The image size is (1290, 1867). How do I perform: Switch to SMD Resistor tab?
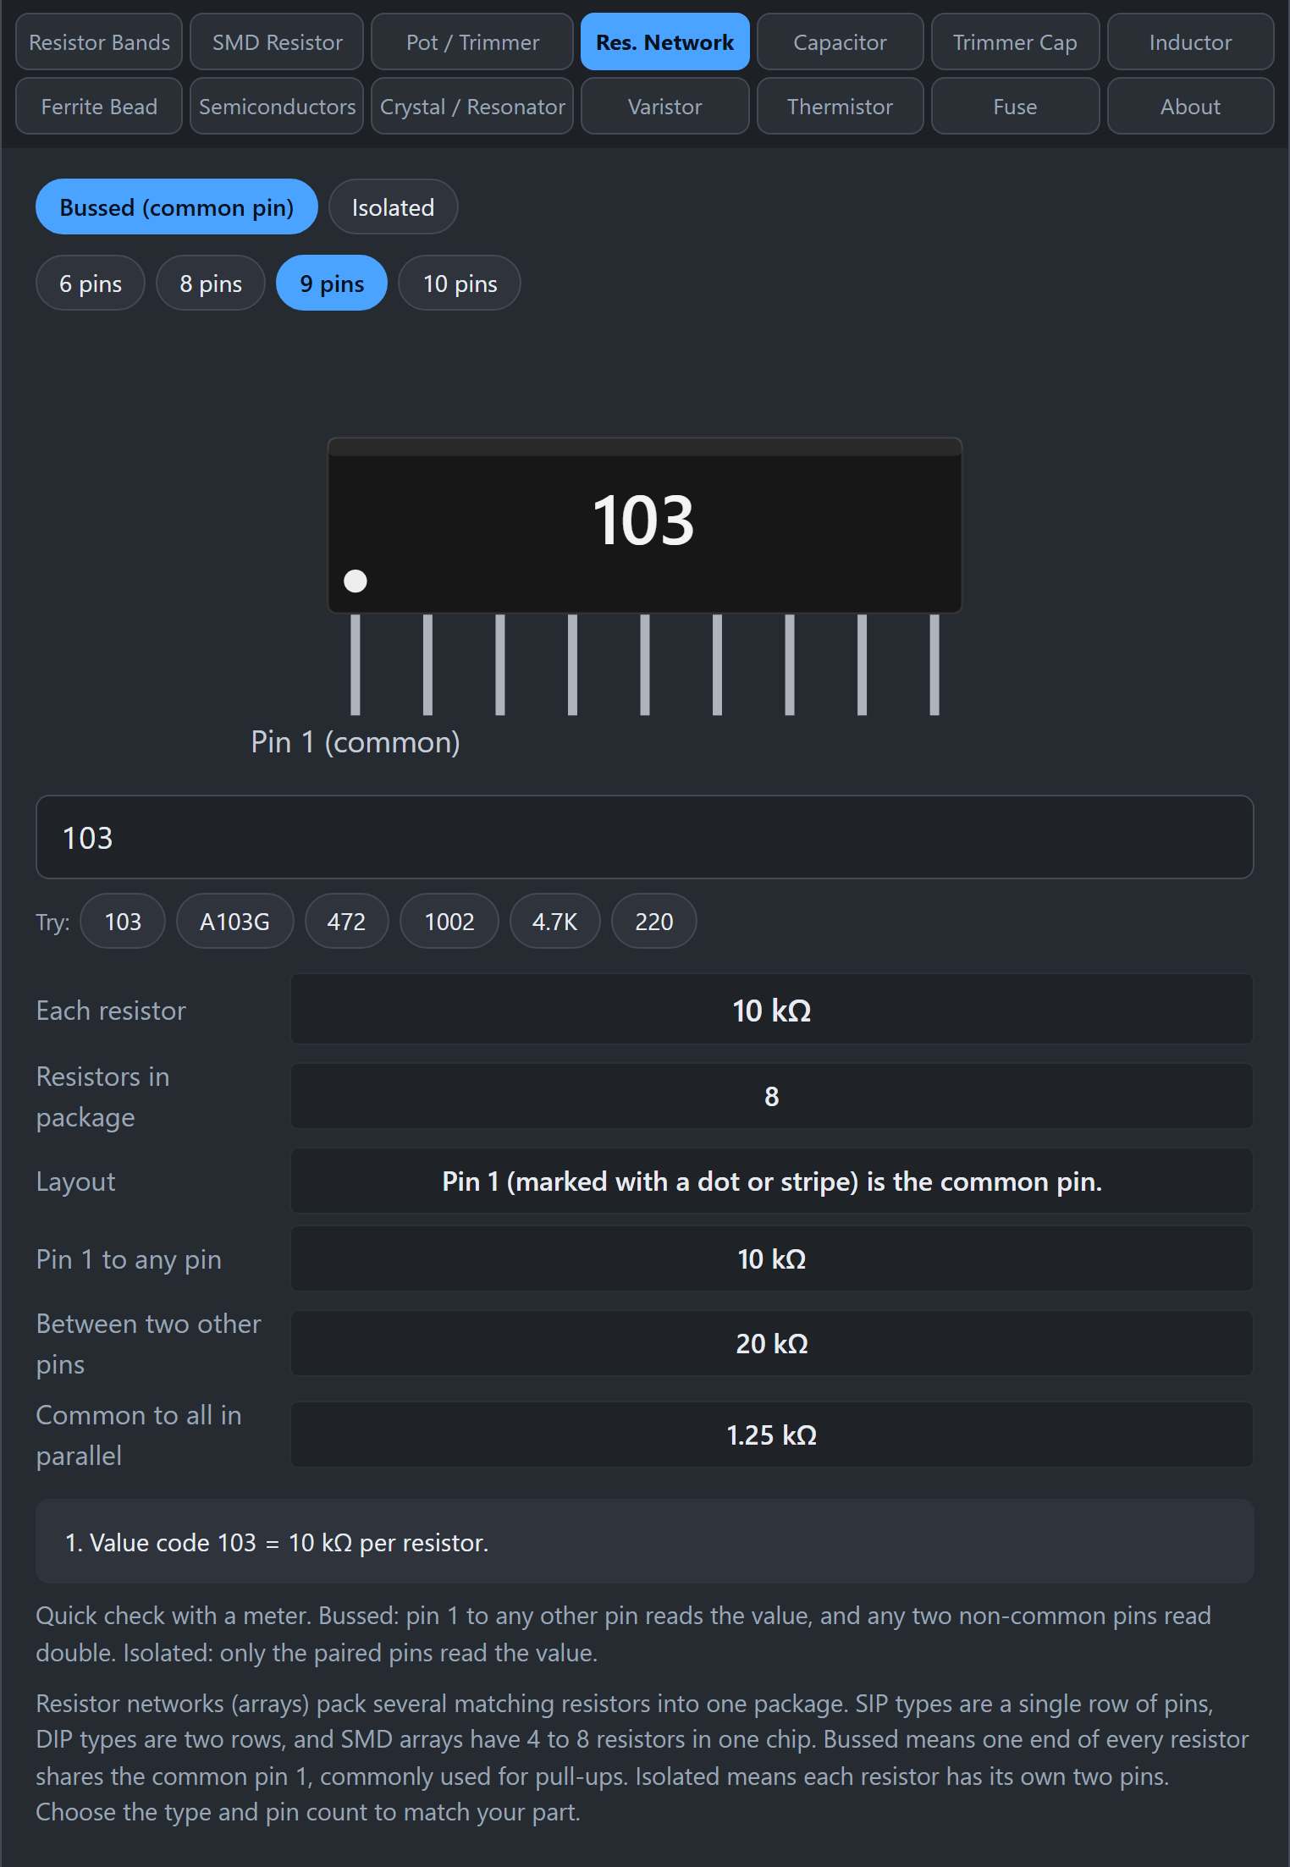pyautogui.click(x=277, y=41)
